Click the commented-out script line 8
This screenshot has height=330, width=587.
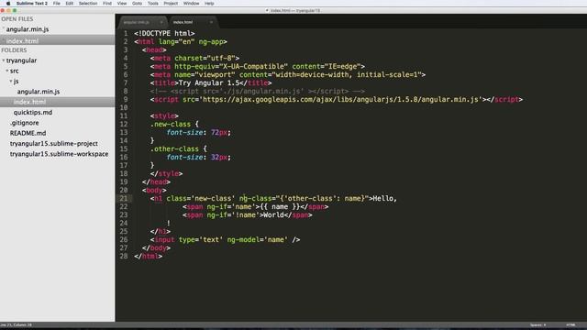[258, 92]
